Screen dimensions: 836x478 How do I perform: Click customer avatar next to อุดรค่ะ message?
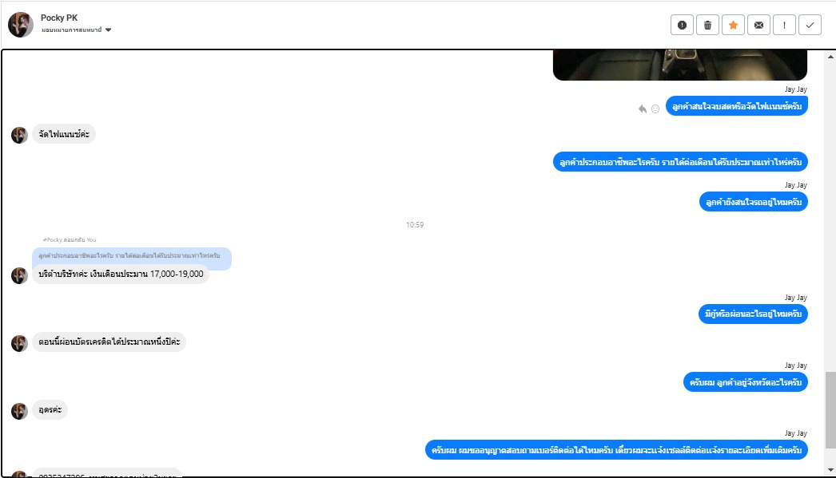click(19, 411)
